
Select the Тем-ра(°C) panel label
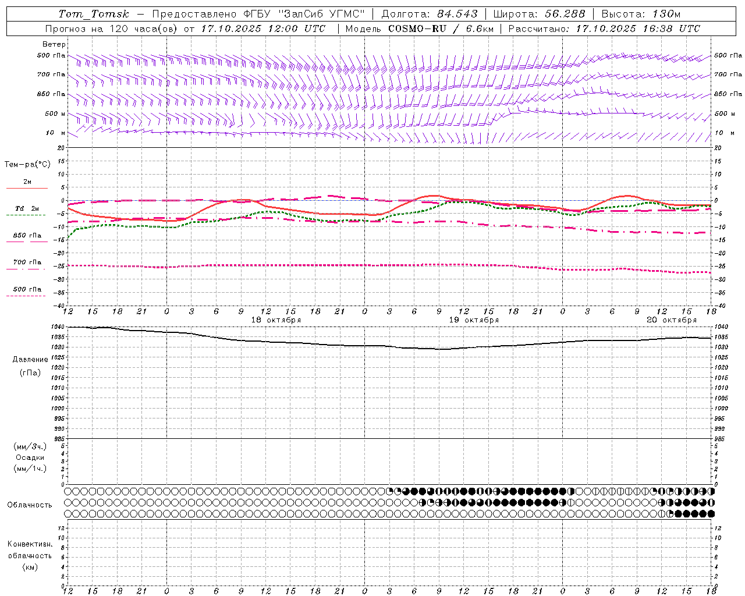point(27,164)
